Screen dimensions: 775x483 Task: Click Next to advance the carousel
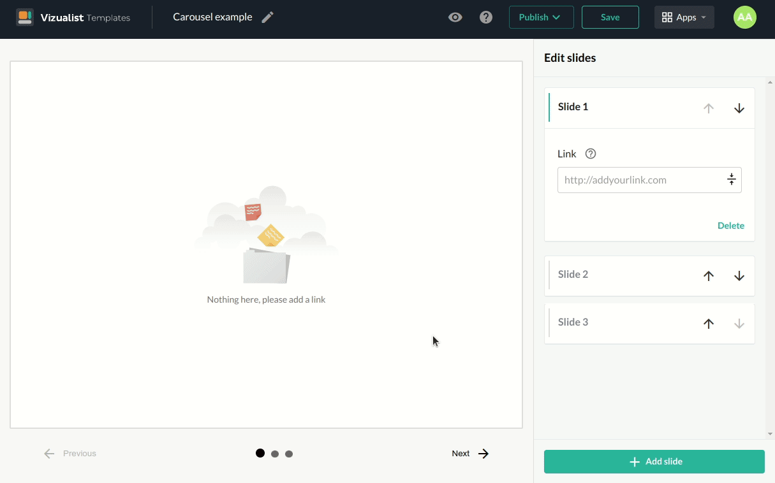pyautogui.click(x=470, y=454)
